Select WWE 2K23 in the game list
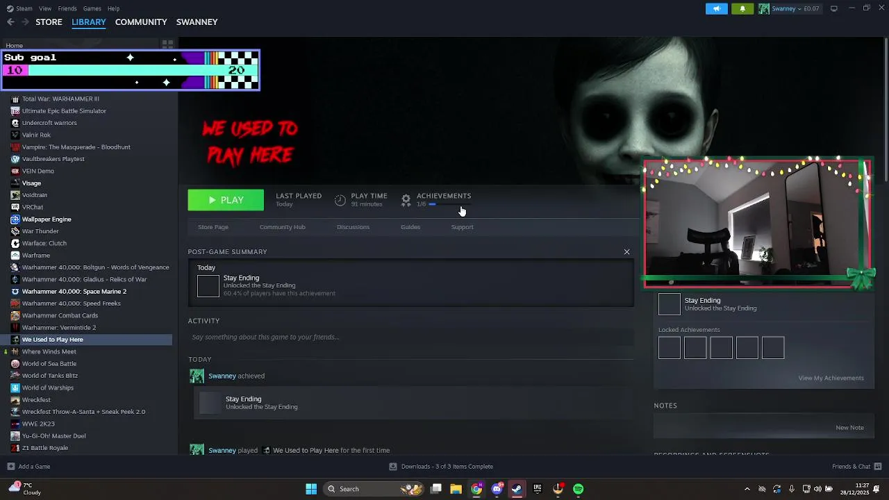This screenshot has height=500, width=889. [38, 424]
